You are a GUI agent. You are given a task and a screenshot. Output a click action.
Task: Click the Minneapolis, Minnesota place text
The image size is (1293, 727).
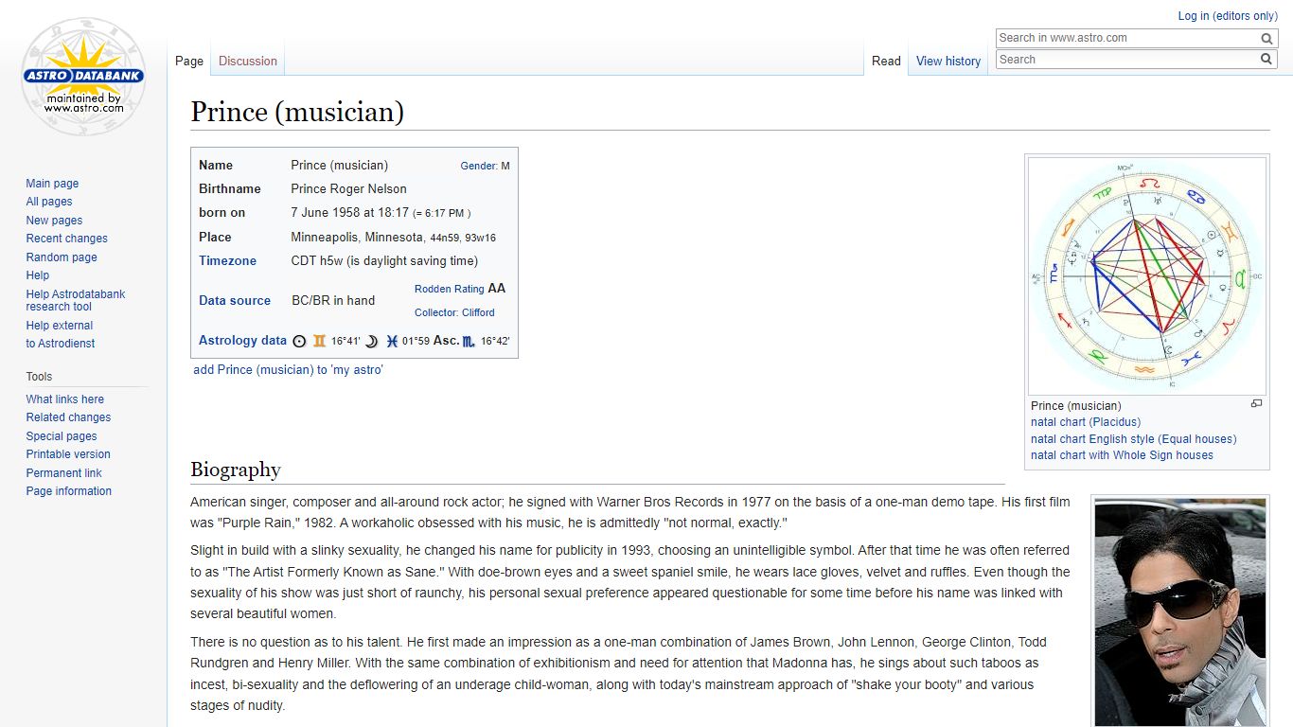tap(357, 237)
